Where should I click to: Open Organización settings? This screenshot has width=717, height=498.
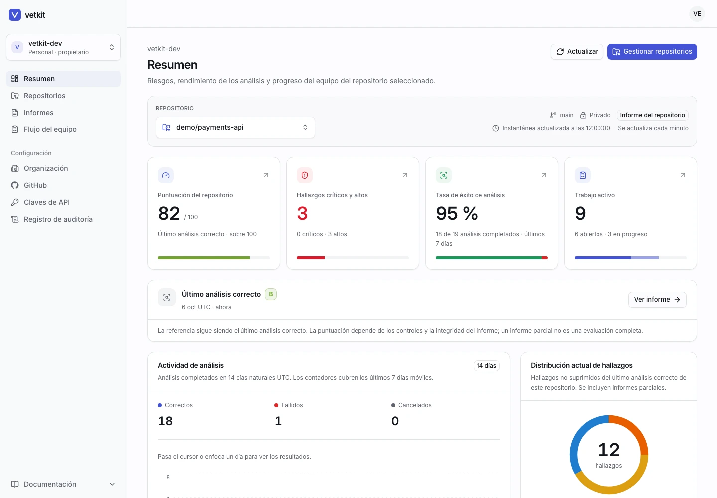pos(63,168)
